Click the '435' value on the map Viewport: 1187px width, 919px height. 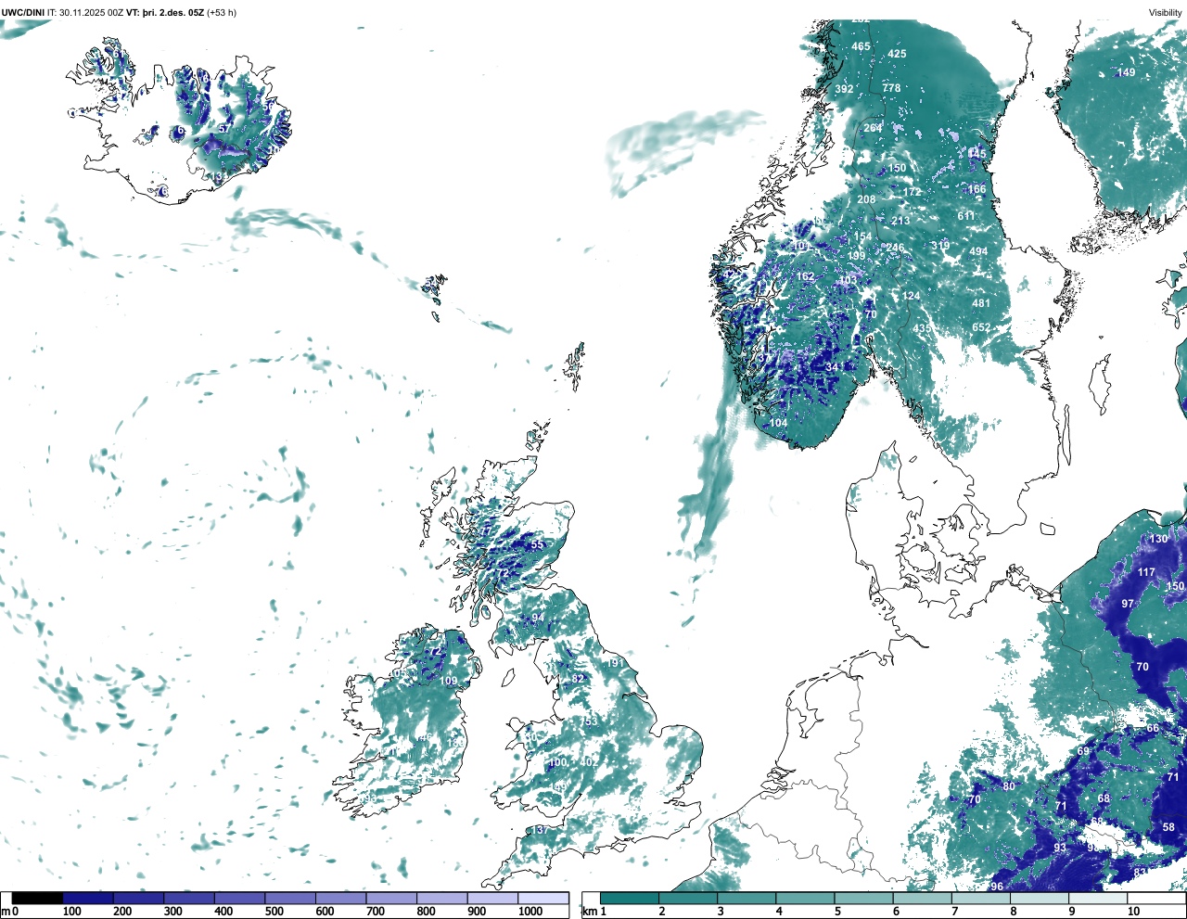point(921,329)
